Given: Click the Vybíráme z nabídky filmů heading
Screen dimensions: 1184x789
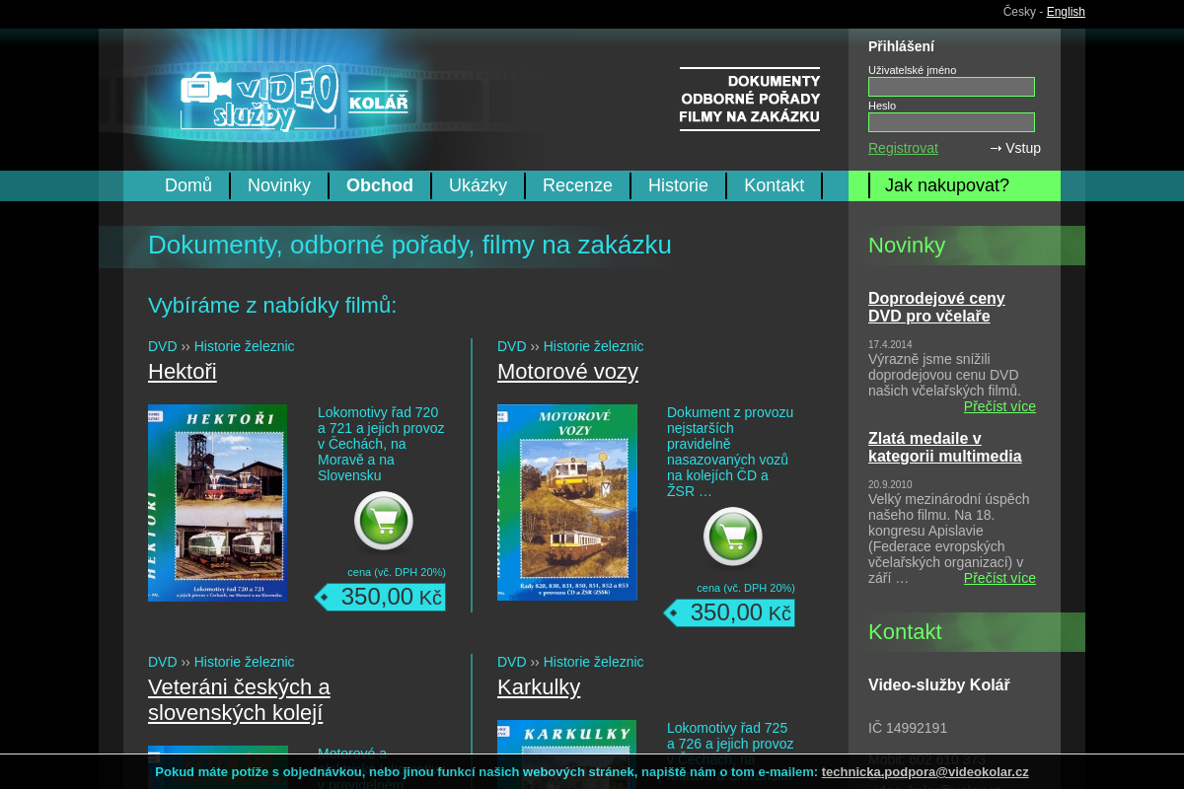Looking at the screenshot, I should point(272,306).
